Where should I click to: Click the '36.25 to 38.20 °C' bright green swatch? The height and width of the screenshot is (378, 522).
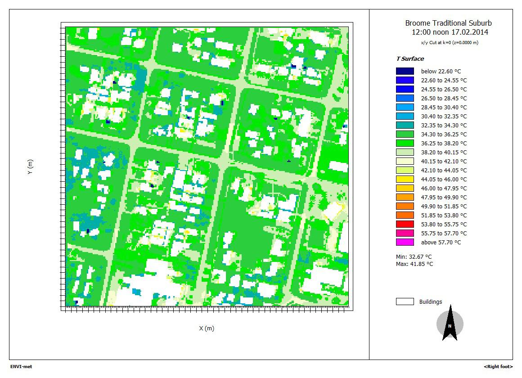tap(405, 143)
